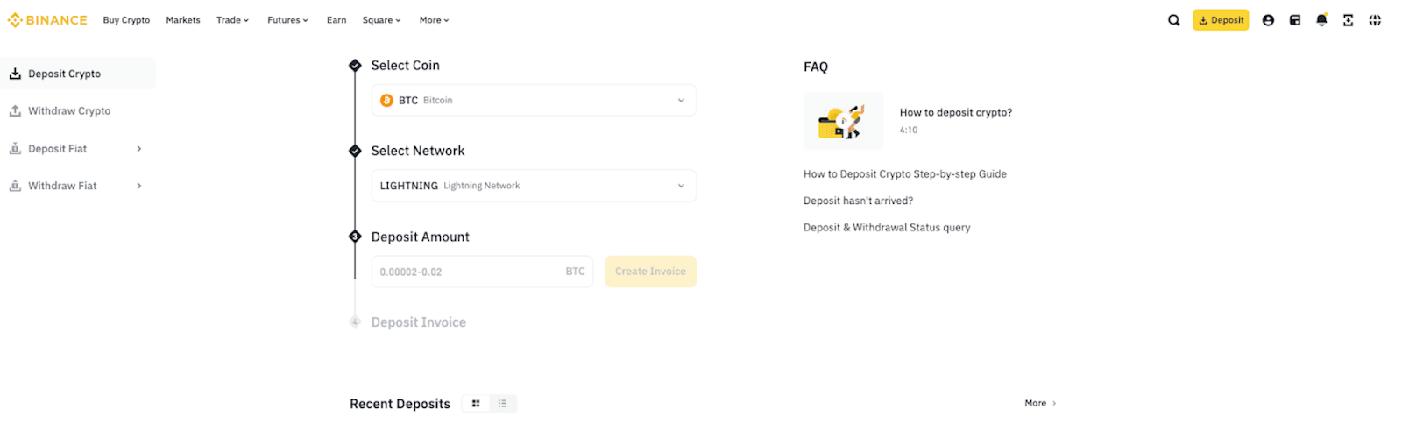
Task: Expand the Withdraw Fiat sidebar submenu
Action: tap(138, 186)
